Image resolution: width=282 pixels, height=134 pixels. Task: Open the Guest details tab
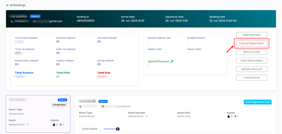coord(90,129)
